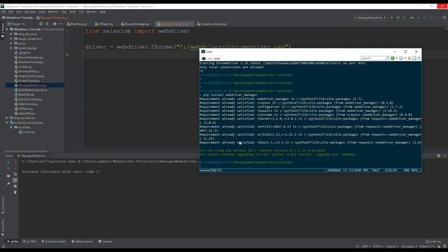Open the Navigate menu
448x252 pixels.
tap(30, 12)
